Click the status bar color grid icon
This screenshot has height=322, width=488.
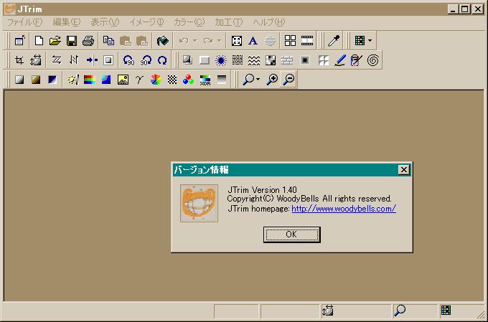point(446,310)
